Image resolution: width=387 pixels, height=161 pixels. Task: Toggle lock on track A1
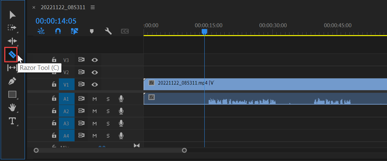pos(54,99)
